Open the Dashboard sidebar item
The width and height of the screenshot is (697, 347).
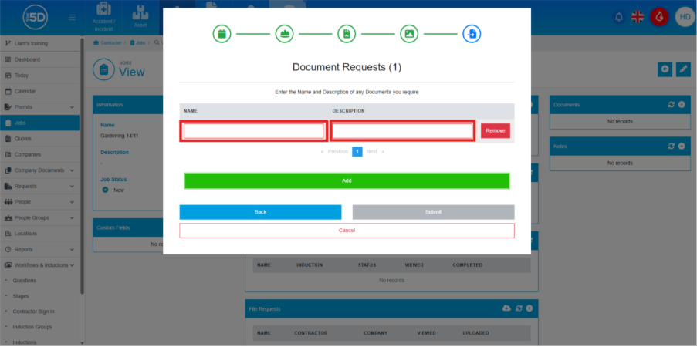(27, 59)
